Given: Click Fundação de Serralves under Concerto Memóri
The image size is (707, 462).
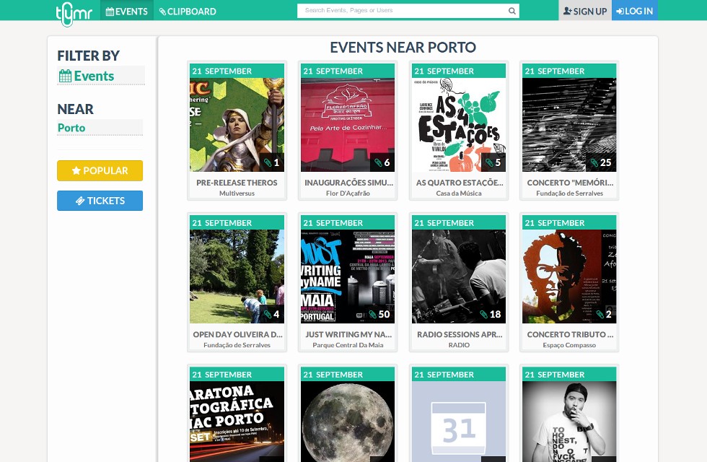Looking at the screenshot, I should [x=569, y=193].
